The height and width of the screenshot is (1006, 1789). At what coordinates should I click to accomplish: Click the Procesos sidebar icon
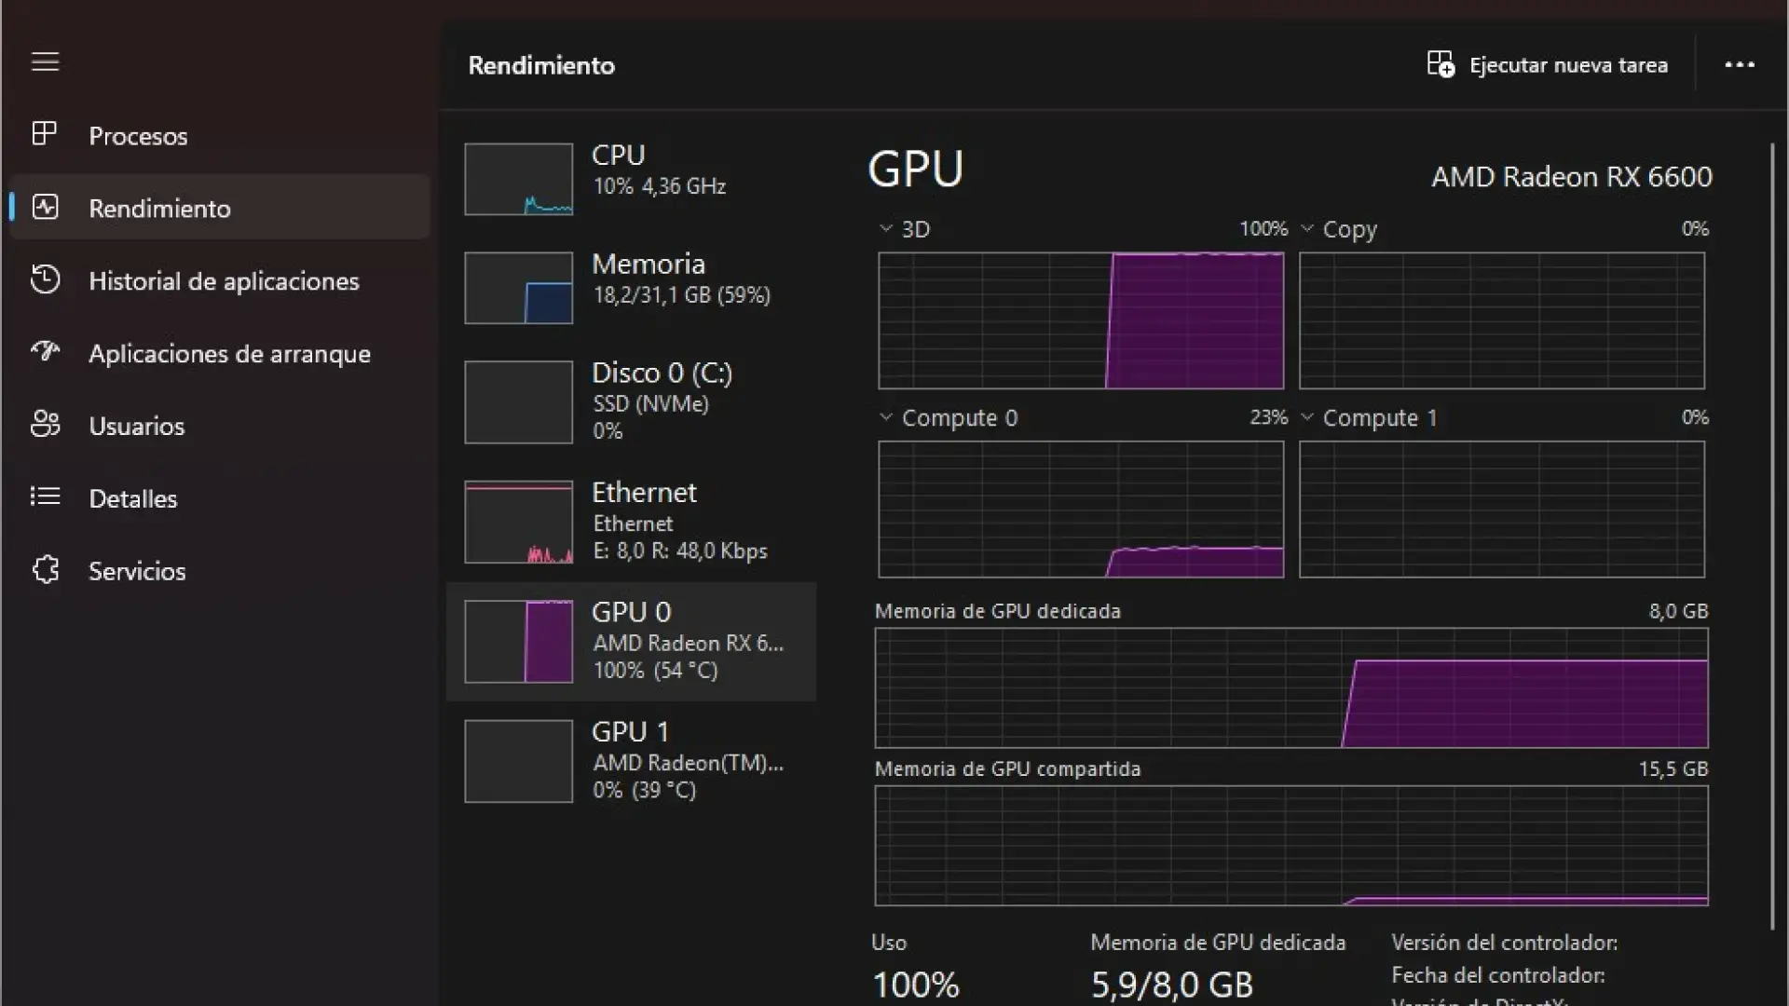coord(45,134)
